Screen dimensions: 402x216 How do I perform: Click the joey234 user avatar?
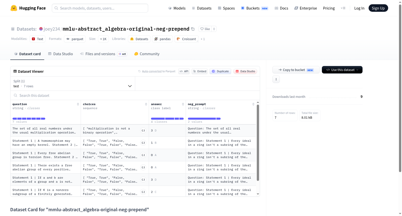(x=41, y=29)
